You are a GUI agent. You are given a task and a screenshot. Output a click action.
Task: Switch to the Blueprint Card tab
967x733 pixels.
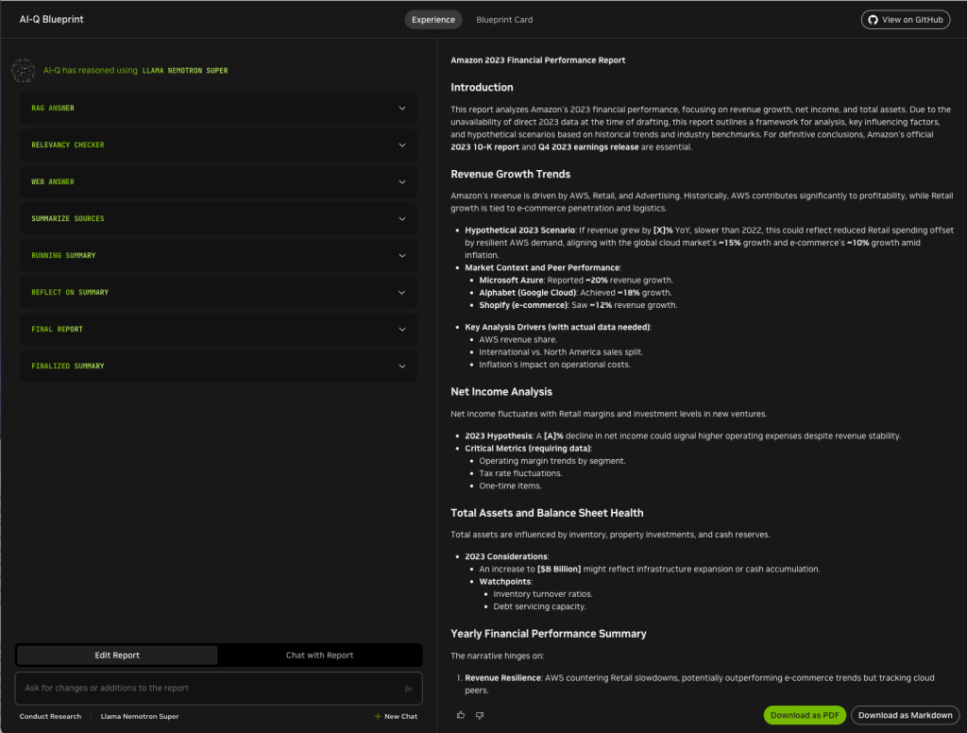[504, 20]
